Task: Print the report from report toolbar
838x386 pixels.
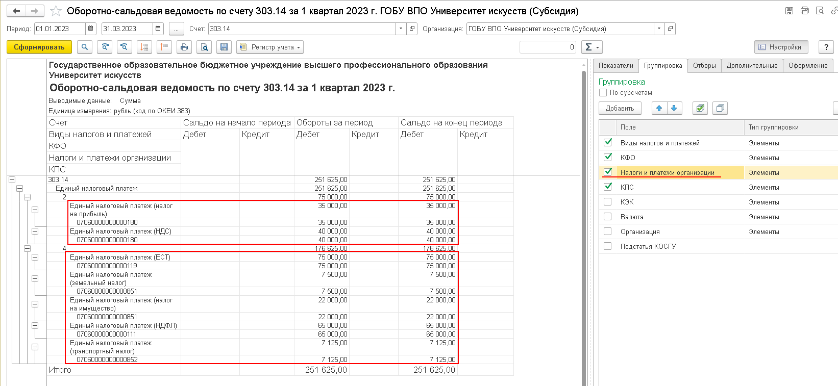Action: (184, 47)
